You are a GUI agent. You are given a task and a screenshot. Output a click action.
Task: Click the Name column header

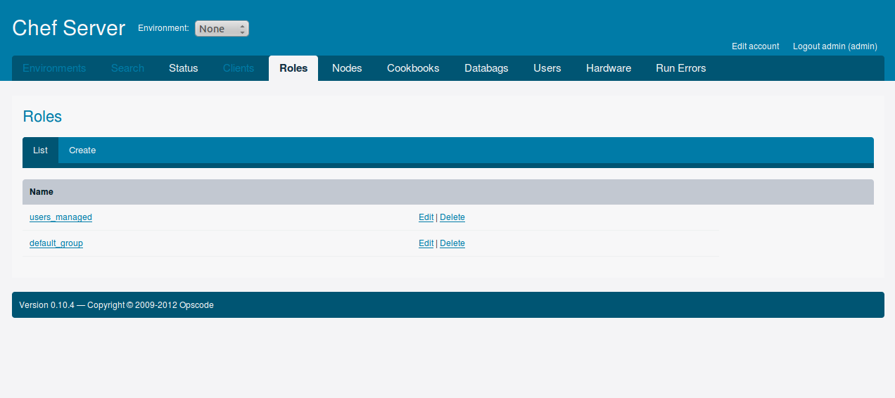tap(42, 192)
